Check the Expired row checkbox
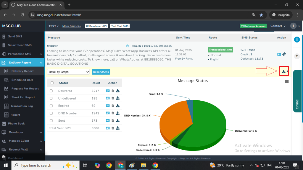This screenshot has width=303, height=170. point(51,106)
